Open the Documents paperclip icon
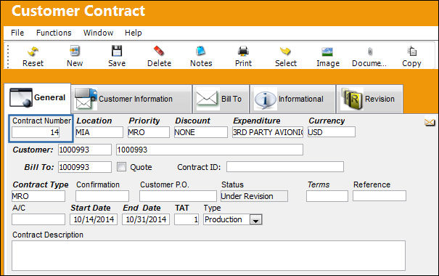The width and height of the screenshot is (439, 276). tap(370, 52)
